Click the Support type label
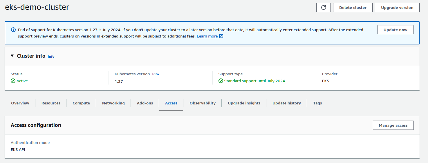The width and height of the screenshot is (428, 163). [x=231, y=74]
